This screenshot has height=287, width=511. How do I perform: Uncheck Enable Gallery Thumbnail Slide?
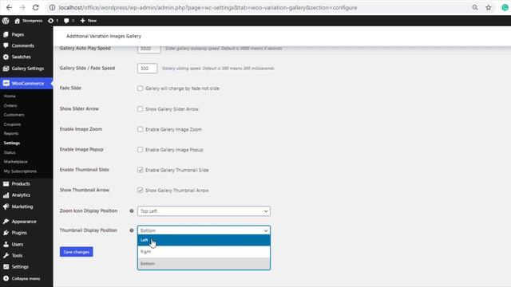[141, 170]
